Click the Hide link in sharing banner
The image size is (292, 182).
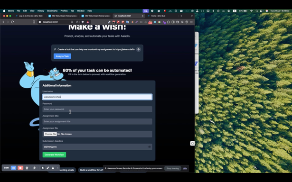click(185, 168)
